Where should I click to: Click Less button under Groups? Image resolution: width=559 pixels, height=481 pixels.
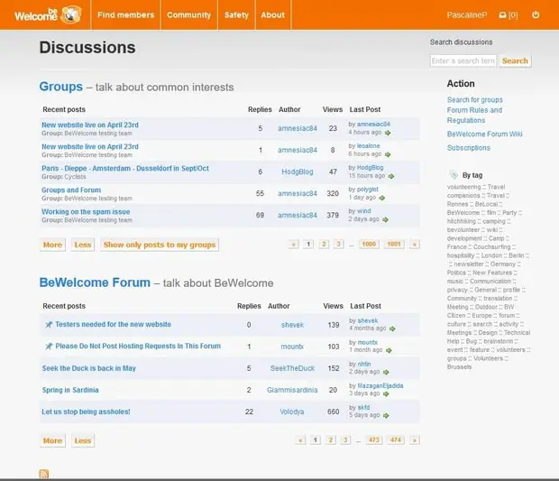click(x=83, y=245)
